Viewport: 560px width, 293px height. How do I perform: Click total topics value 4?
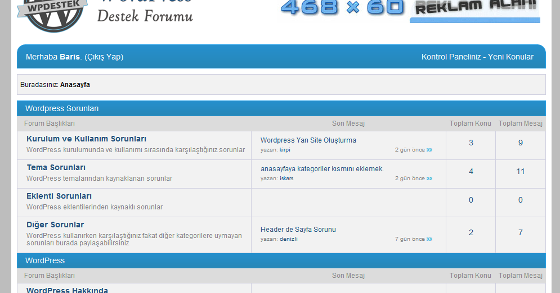[x=471, y=172]
